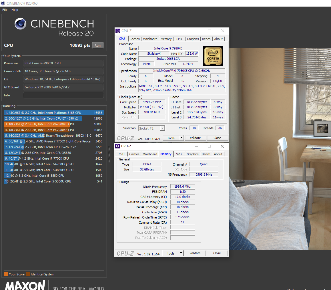The height and width of the screenshot is (290, 331).
Task: Select ranking row 3 with score 10893
Action: tap(54, 124)
